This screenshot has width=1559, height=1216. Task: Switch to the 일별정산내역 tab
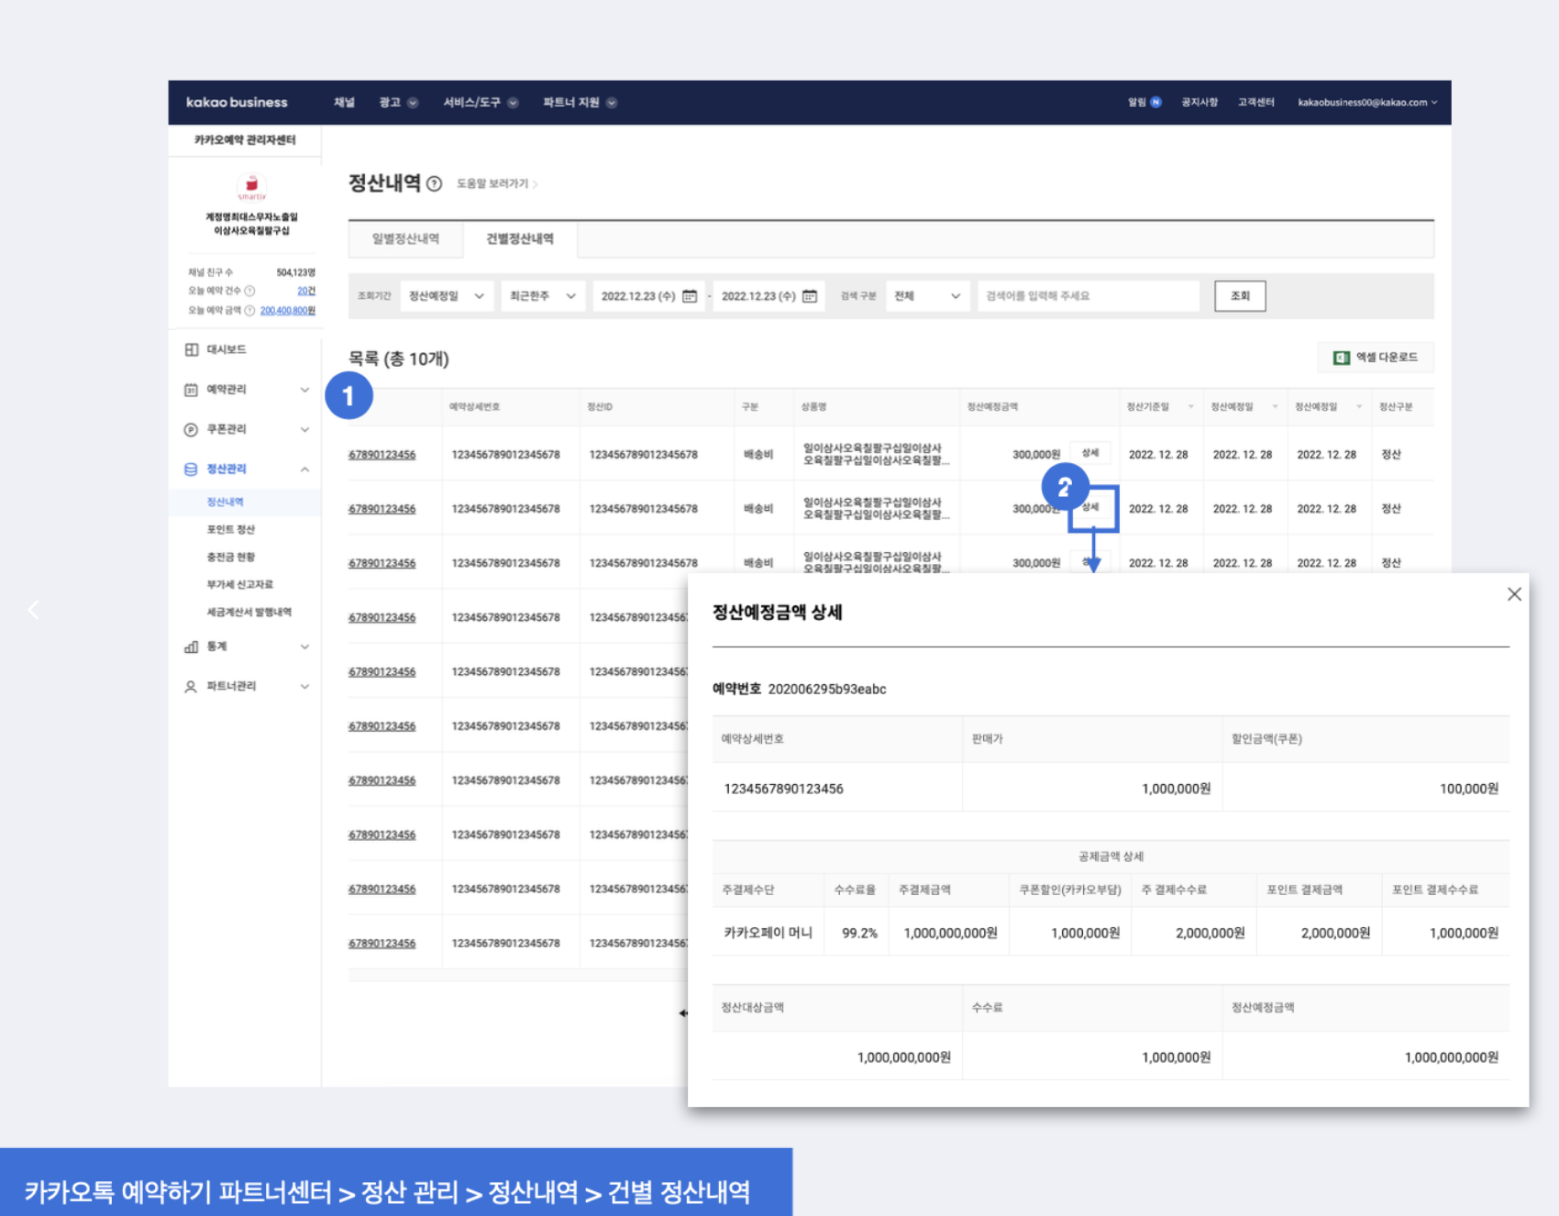click(405, 239)
